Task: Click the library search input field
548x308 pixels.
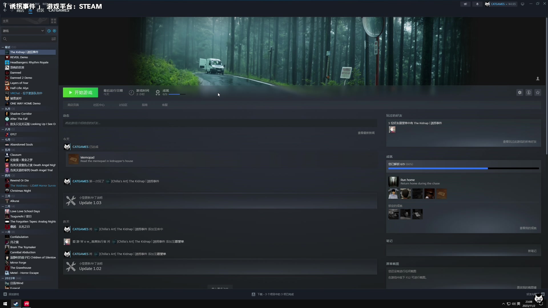Action: [29, 39]
